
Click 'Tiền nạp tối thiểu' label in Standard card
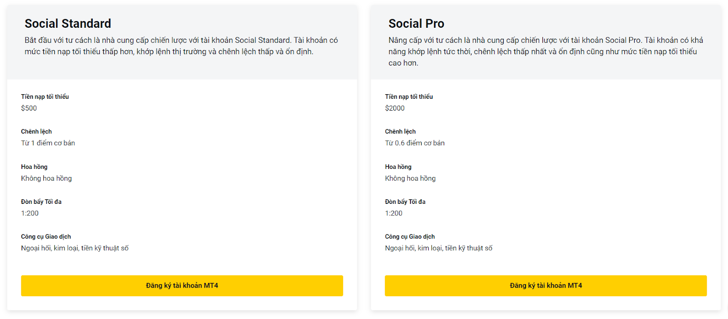pos(45,96)
